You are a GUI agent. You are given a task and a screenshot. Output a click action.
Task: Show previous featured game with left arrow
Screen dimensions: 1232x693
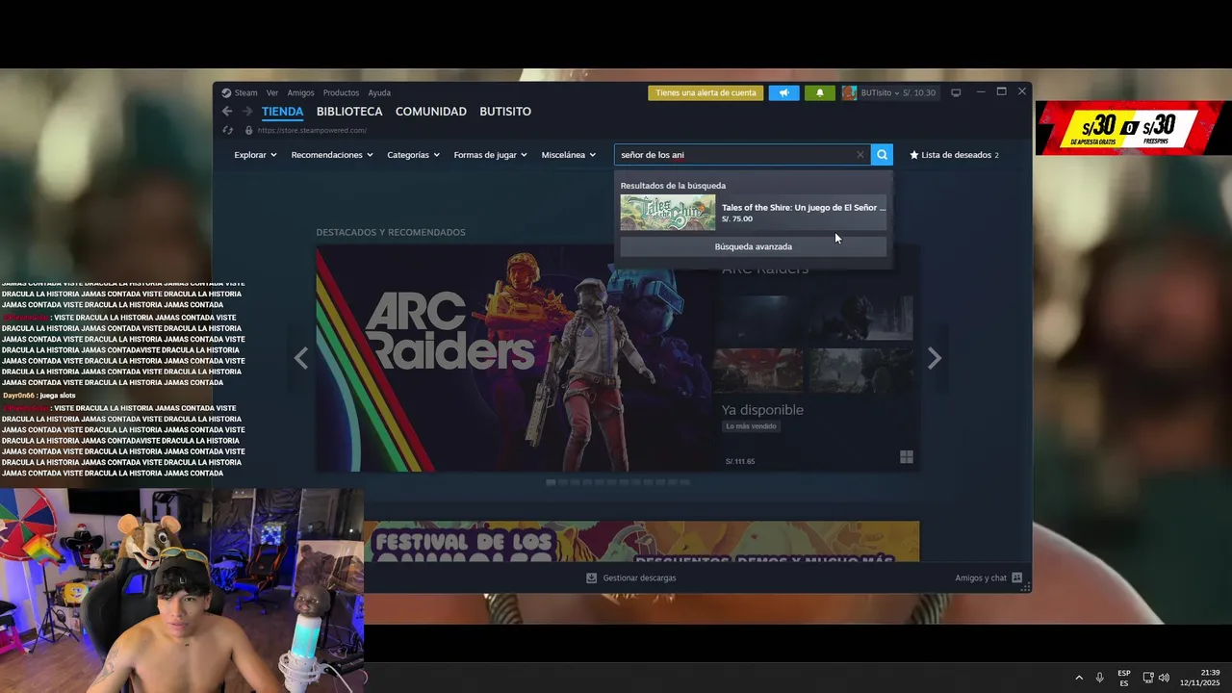pyautogui.click(x=301, y=358)
